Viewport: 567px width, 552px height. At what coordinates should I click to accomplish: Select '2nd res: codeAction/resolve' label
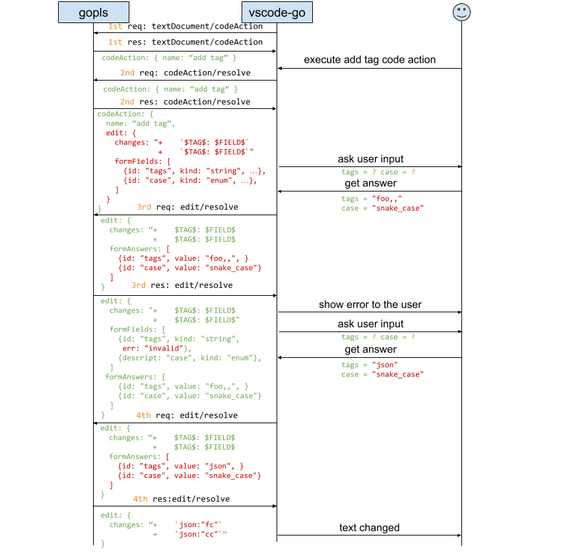pos(185,102)
